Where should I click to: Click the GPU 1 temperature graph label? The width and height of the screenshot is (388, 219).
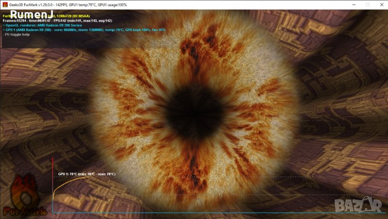point(86,173)
